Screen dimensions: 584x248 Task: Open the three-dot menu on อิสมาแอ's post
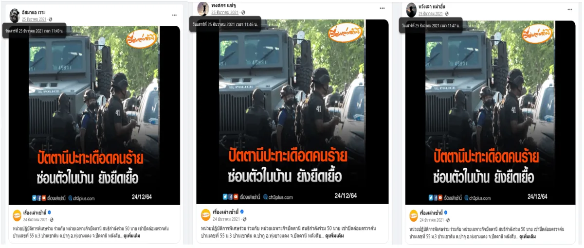[174, 16]
